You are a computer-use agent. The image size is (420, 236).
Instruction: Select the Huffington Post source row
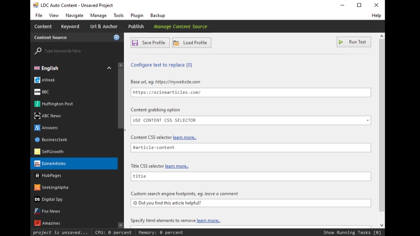(x=74, y=104)
